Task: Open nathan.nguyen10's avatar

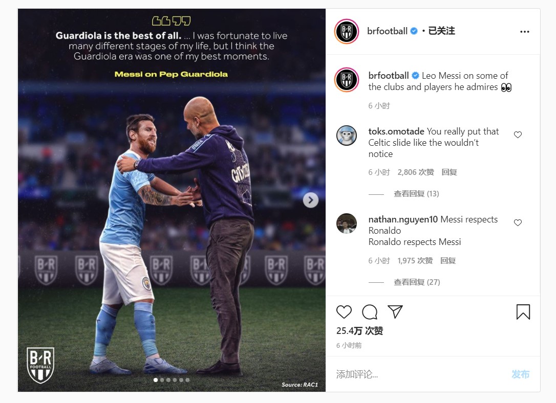Action: [347, 223]
